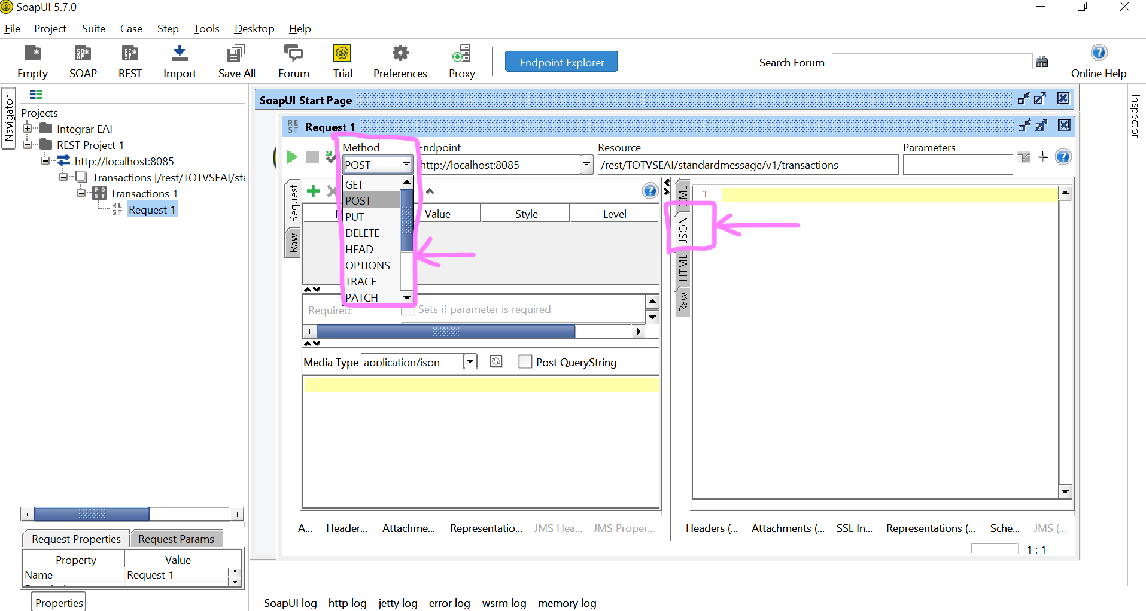Submit the request with the green play button
The width and height of the screenshot is (1146, 611).
click(291, 157)
